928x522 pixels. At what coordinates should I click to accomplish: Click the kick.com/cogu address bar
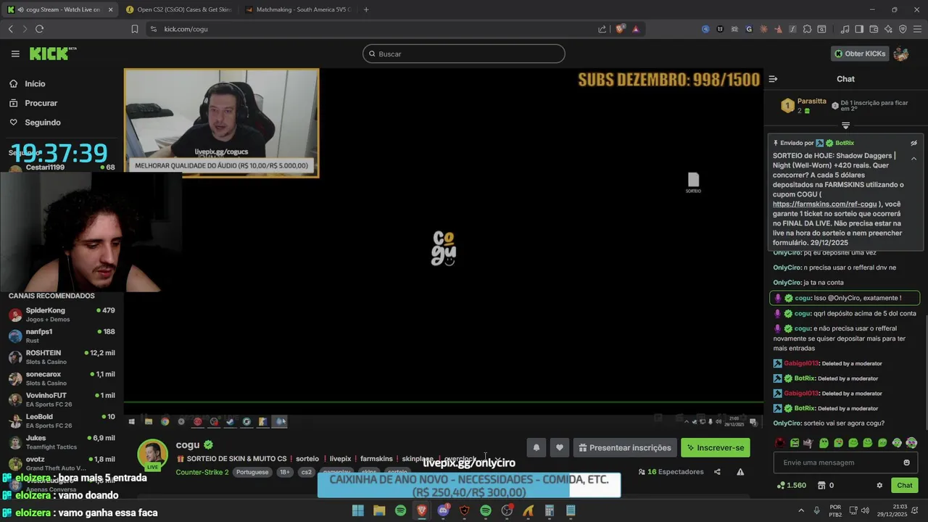coord(370,29)
